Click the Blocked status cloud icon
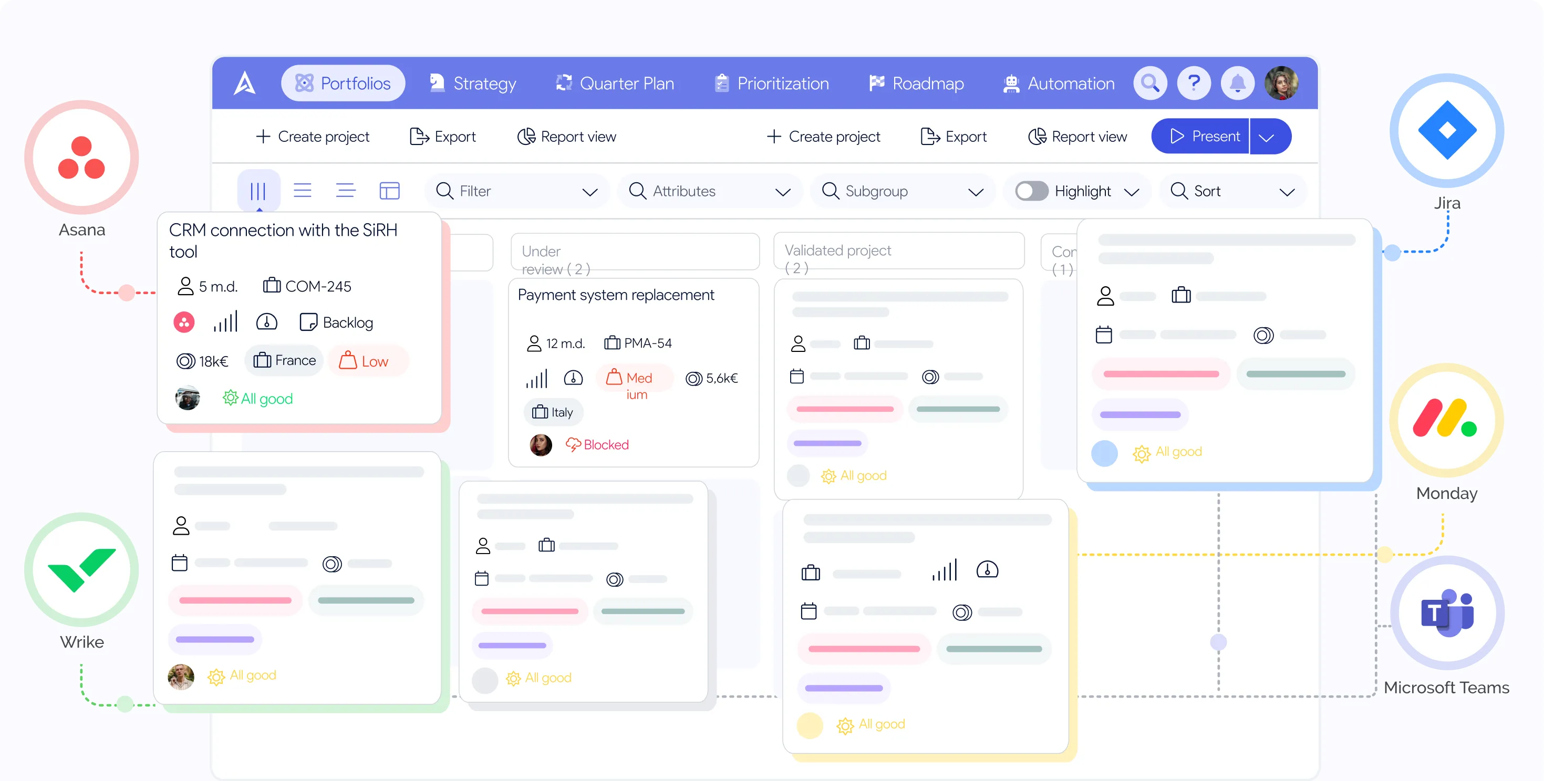The image size is (1544, 781). point(573,444)
